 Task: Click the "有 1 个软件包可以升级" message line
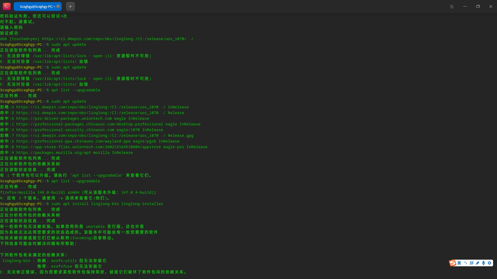[76, 175]
